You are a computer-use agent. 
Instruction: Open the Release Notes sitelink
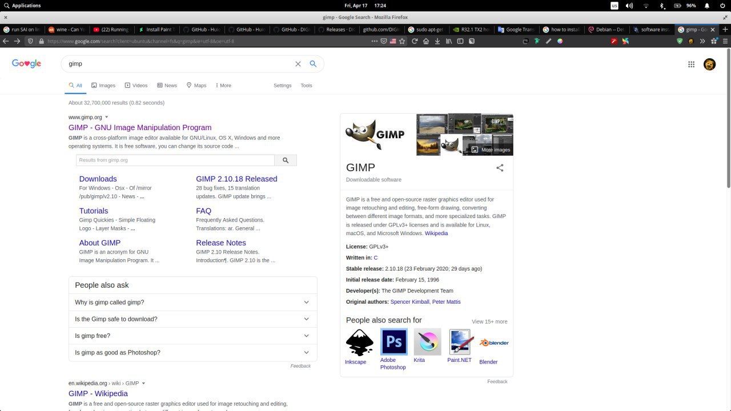221,243
